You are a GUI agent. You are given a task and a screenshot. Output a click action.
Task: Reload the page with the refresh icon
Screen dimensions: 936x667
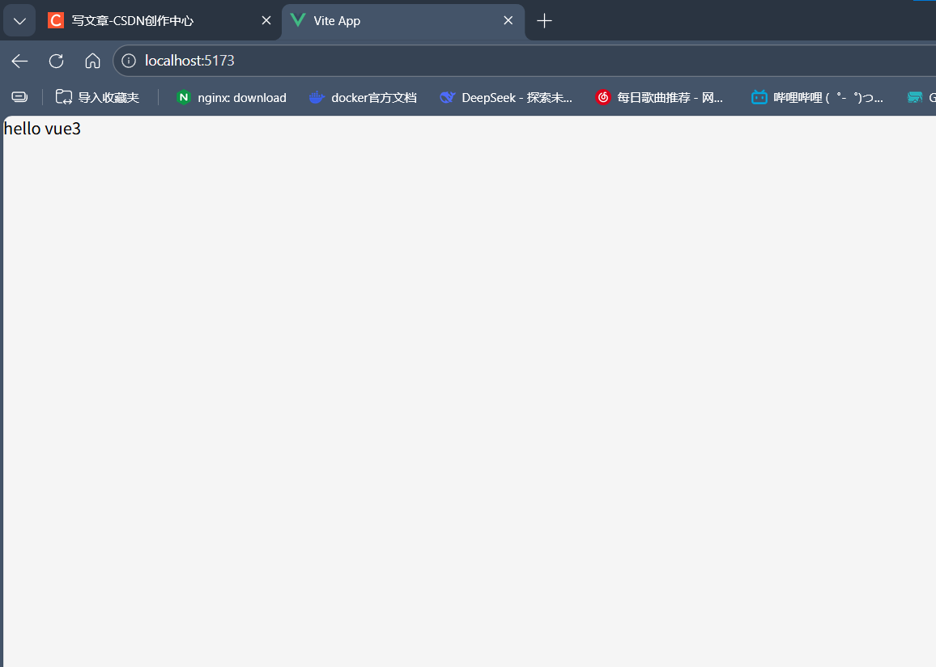56,61
